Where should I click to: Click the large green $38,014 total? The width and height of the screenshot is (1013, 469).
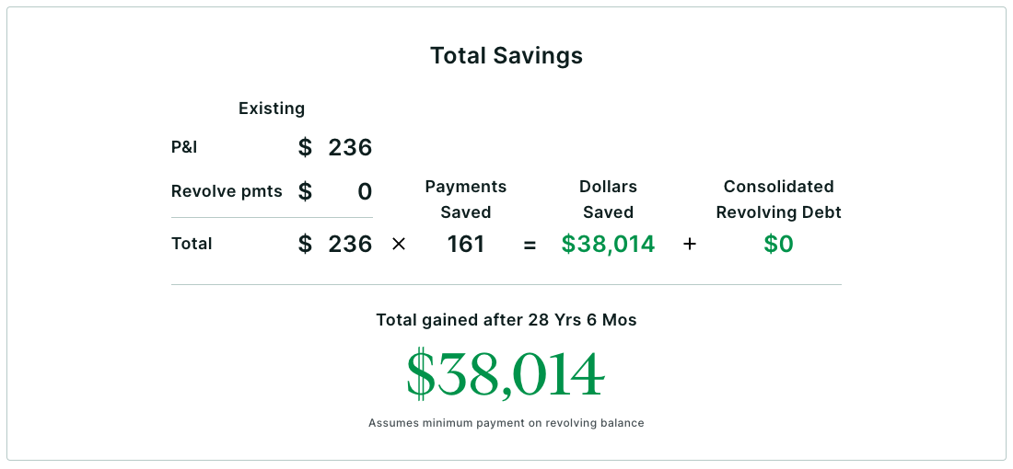(x=506, y=375)
